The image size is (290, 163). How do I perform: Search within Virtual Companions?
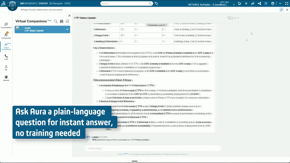click(x=56, y=21)
